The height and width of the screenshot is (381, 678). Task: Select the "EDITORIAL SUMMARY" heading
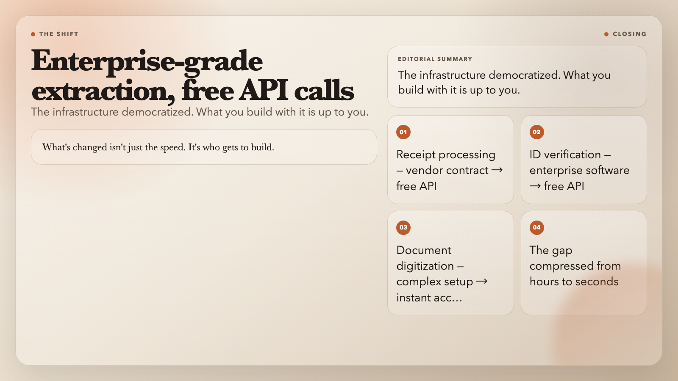[435, 59]
